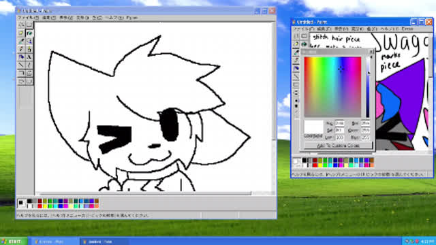Click the Sat input field

coord(339,130)
